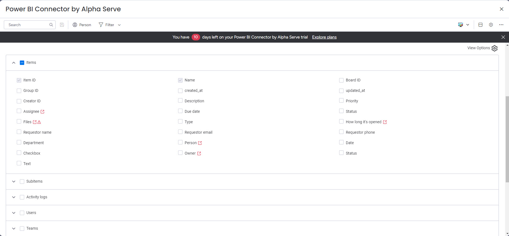
Task: Toggle the split view layout icon
Action: click(x=480, y=25)
